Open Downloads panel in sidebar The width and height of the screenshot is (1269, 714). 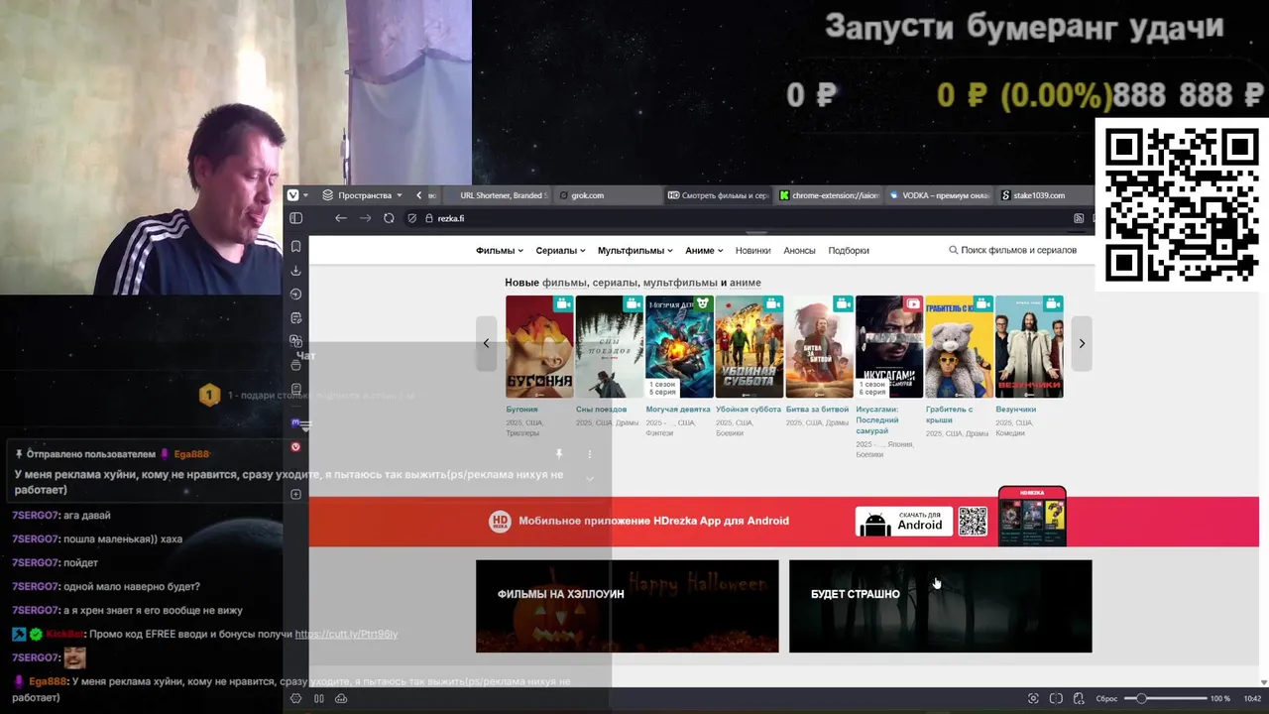click(295, 270)
